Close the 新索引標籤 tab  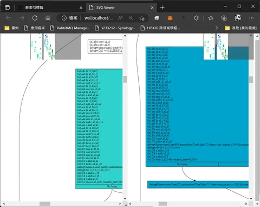81,8
